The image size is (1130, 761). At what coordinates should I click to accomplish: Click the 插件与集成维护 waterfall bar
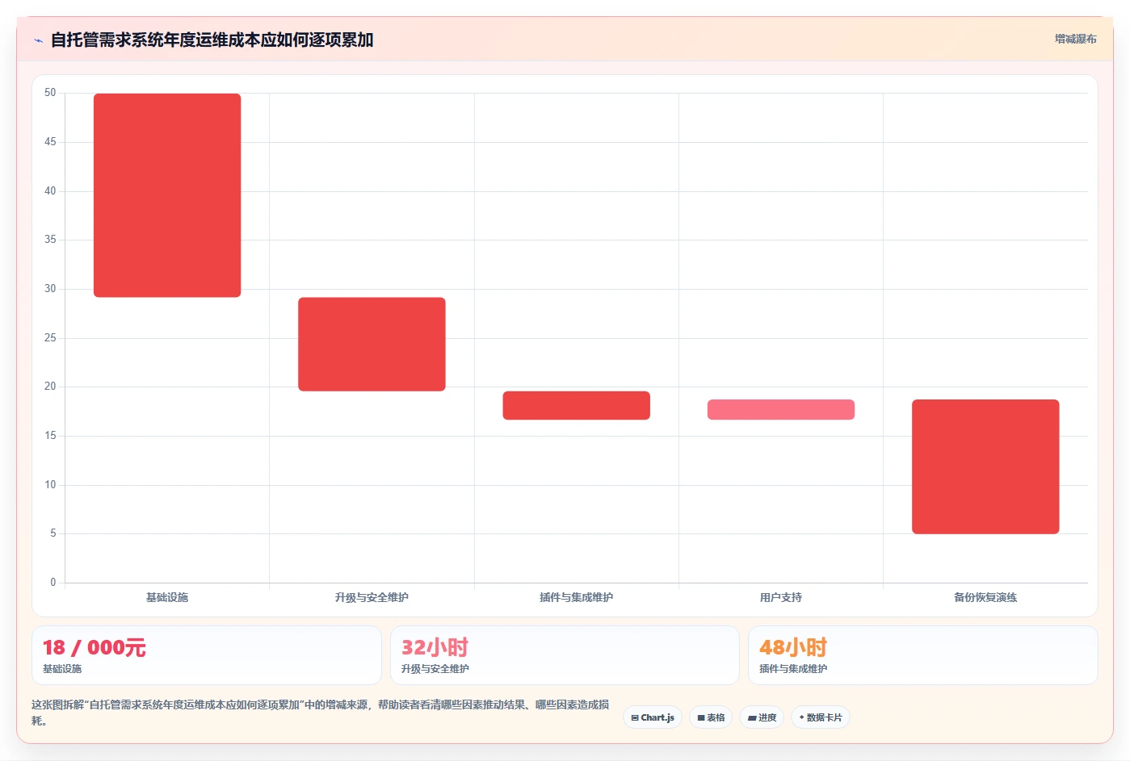576,405
